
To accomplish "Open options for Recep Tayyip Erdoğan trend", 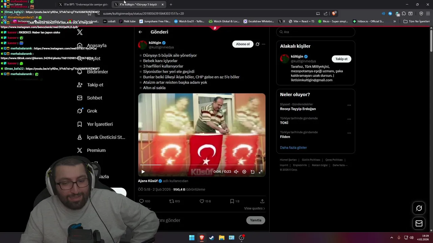I will (349, 105).
